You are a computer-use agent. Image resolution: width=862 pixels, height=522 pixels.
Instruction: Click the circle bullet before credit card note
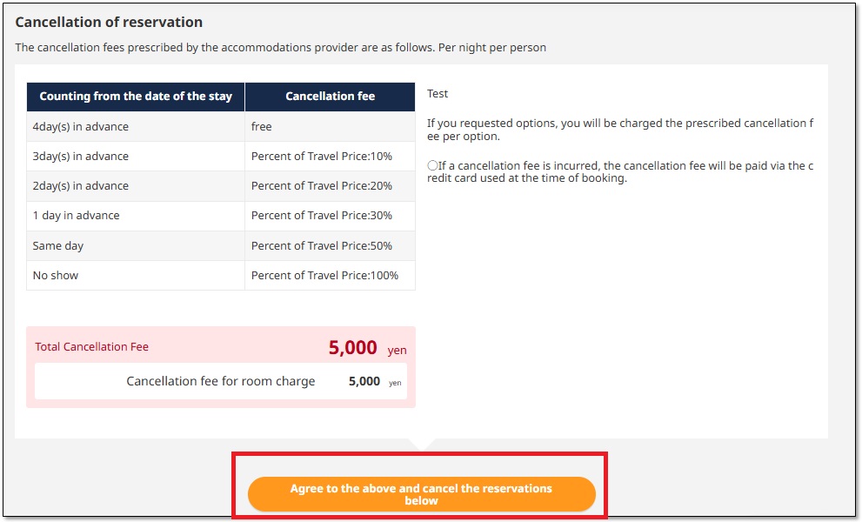tap(432, 165)
